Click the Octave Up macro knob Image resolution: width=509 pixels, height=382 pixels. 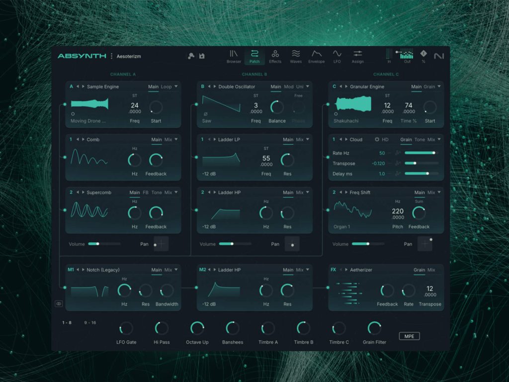click(197, 328)
